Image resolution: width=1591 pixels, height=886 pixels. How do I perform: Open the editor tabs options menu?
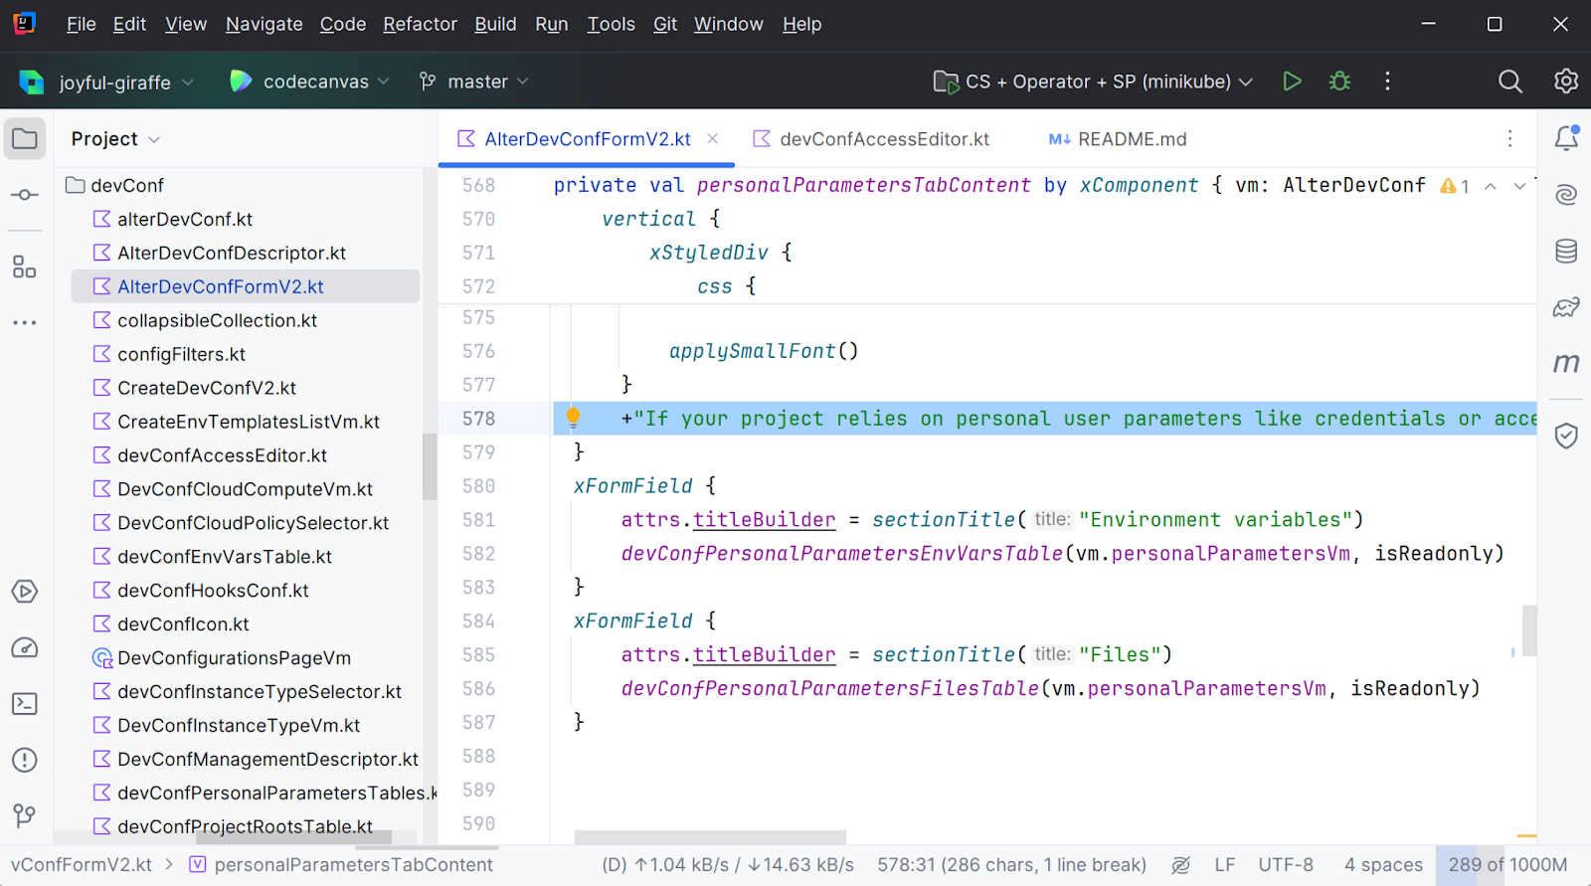click(x=1509, y=139)
